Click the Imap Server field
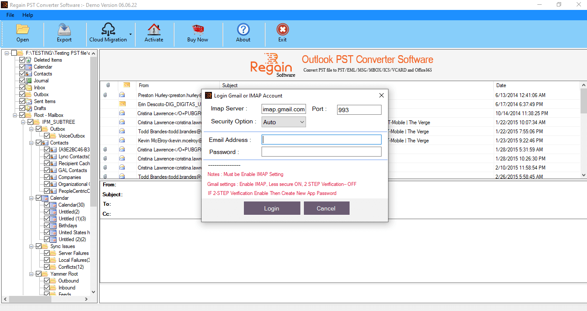The height and width of the screenshot is (311, 587). tap(284, 110)
